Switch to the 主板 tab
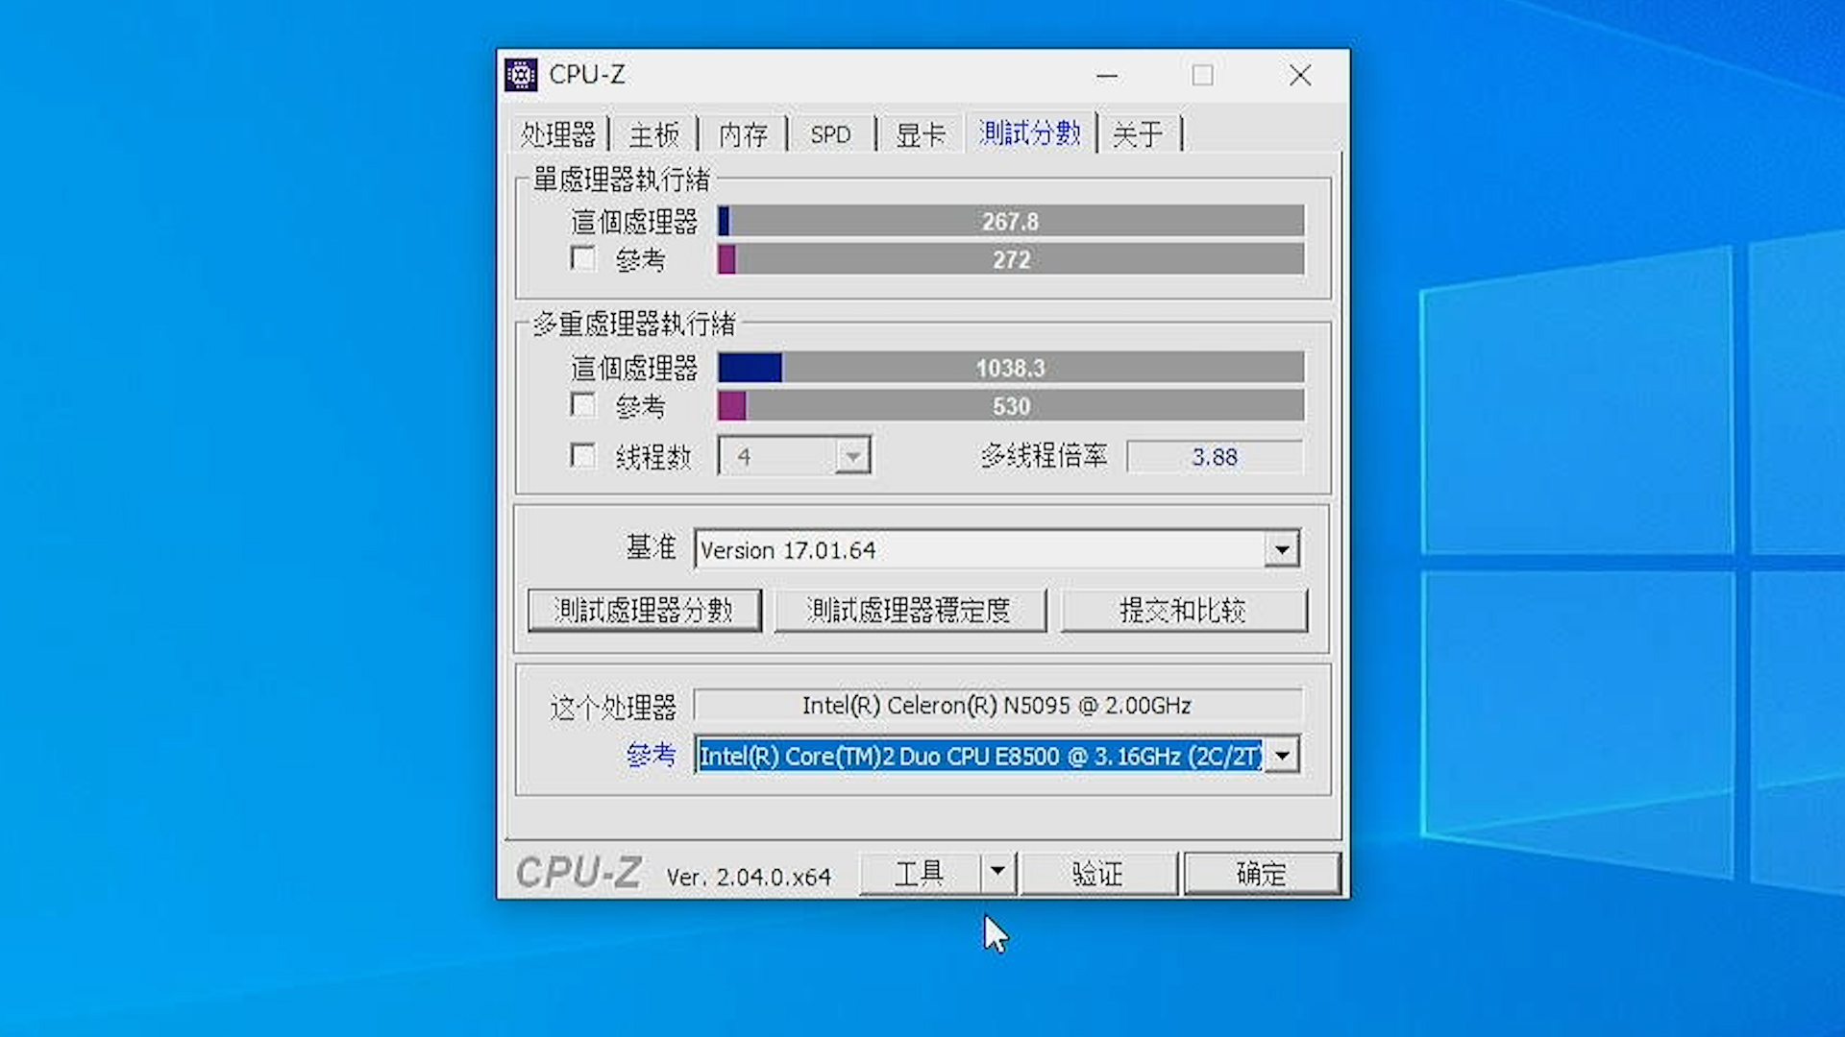Viewport: 1845px width, 1037px height. 653,134
